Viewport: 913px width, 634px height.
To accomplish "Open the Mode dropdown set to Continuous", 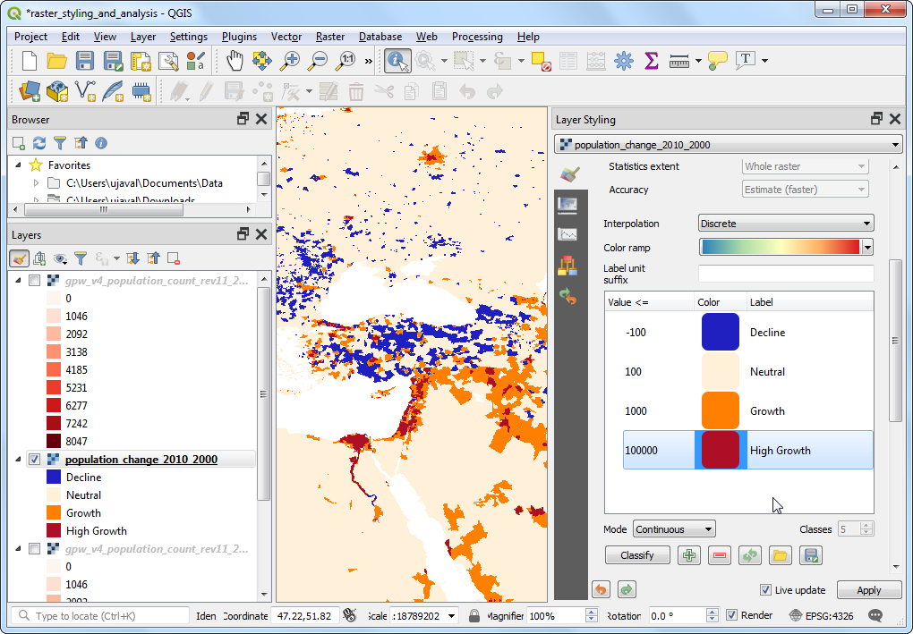I will pos(673,529).
